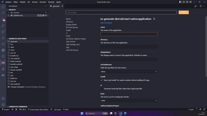
Task: Click the Git Graph status bar item
Action: pyautogui.click(x=58, y=110)
